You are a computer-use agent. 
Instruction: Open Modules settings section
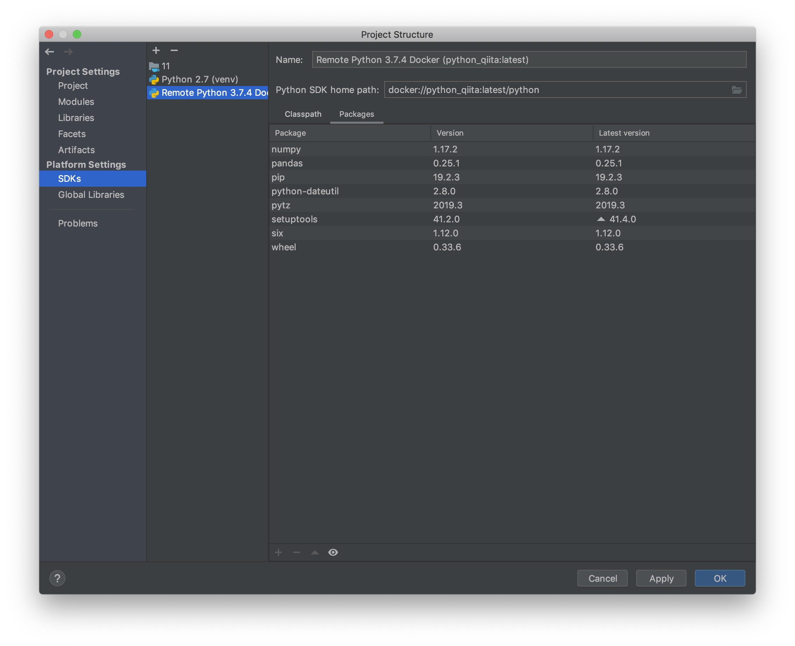[x=76, y=102]
